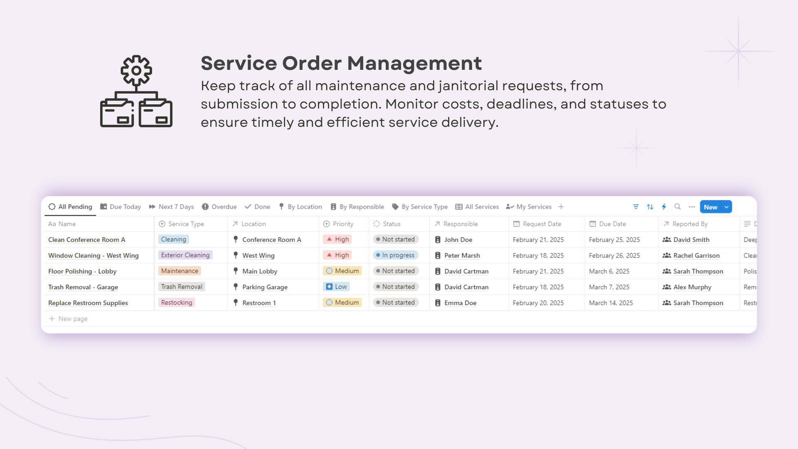Open Replace Restroom Supplies page
Screen dimensions: 798x449
tap(88, 303)
